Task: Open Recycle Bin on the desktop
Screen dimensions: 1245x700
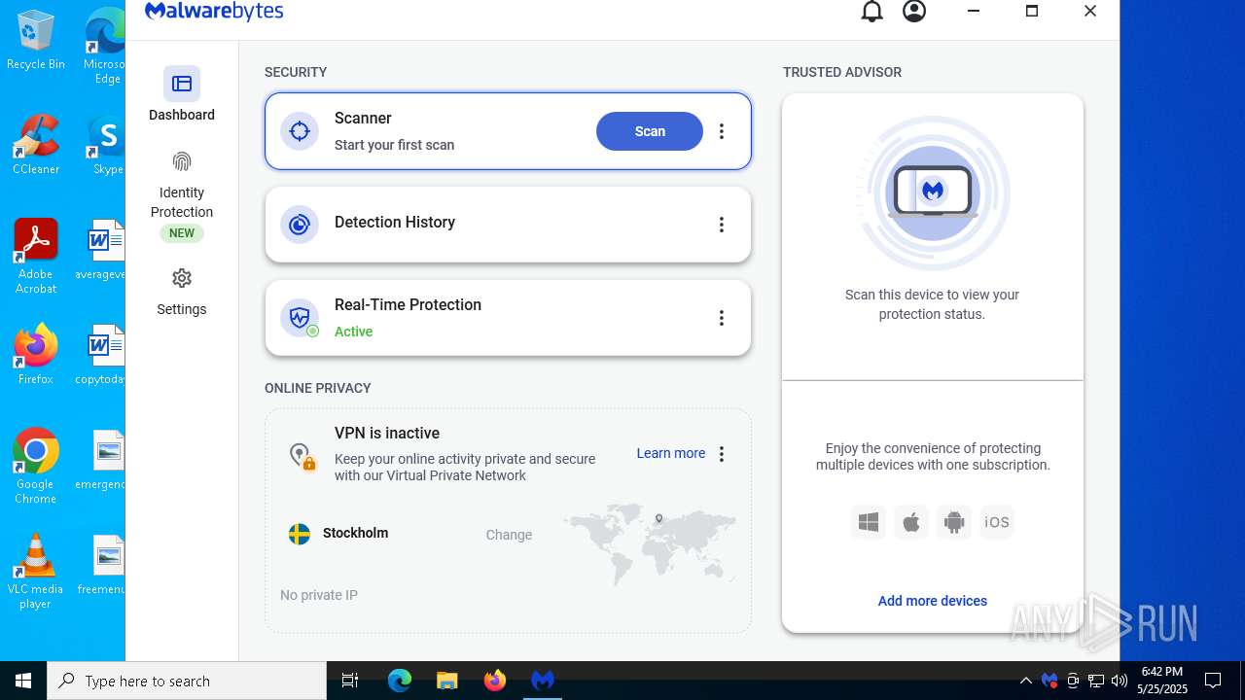Action: tap(36, 41)
